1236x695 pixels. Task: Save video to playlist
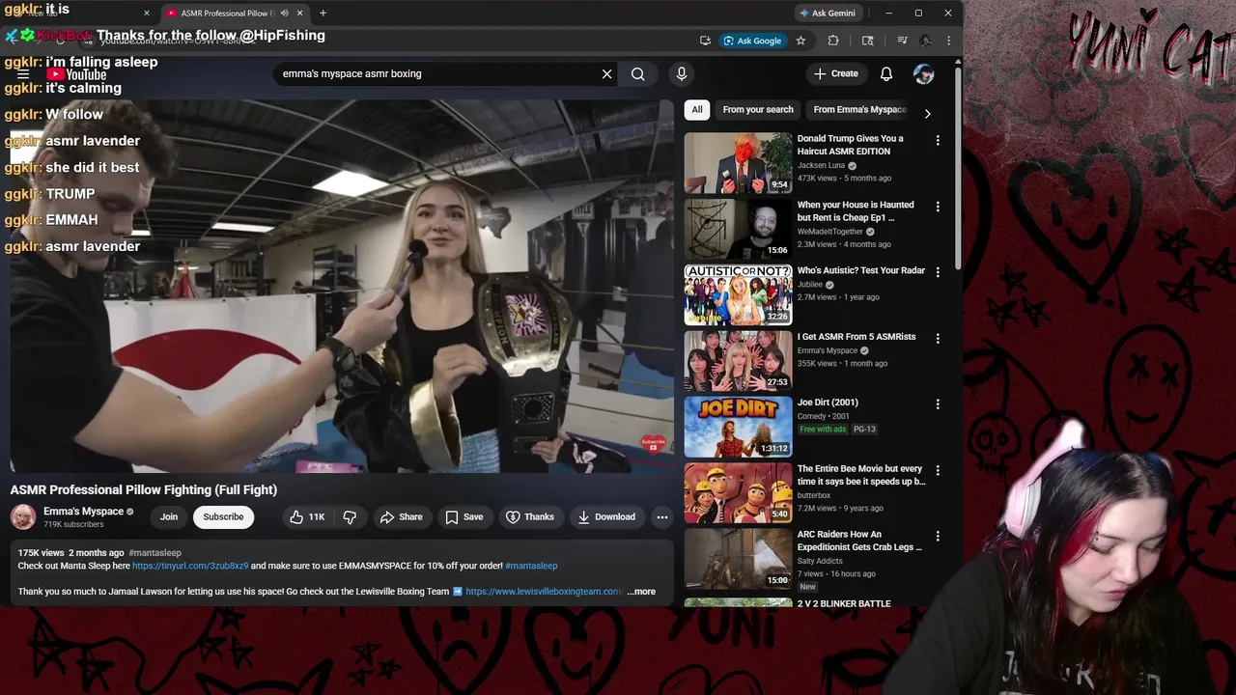coord(464,517)
